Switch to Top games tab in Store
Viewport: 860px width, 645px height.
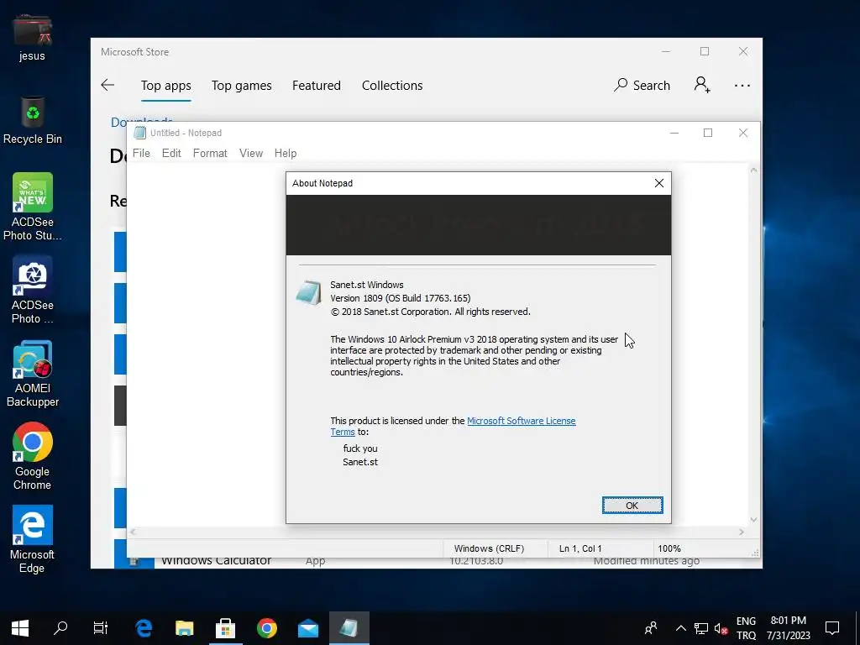point(241,86)
